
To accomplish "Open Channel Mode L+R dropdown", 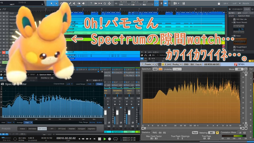I will [70, 84].
